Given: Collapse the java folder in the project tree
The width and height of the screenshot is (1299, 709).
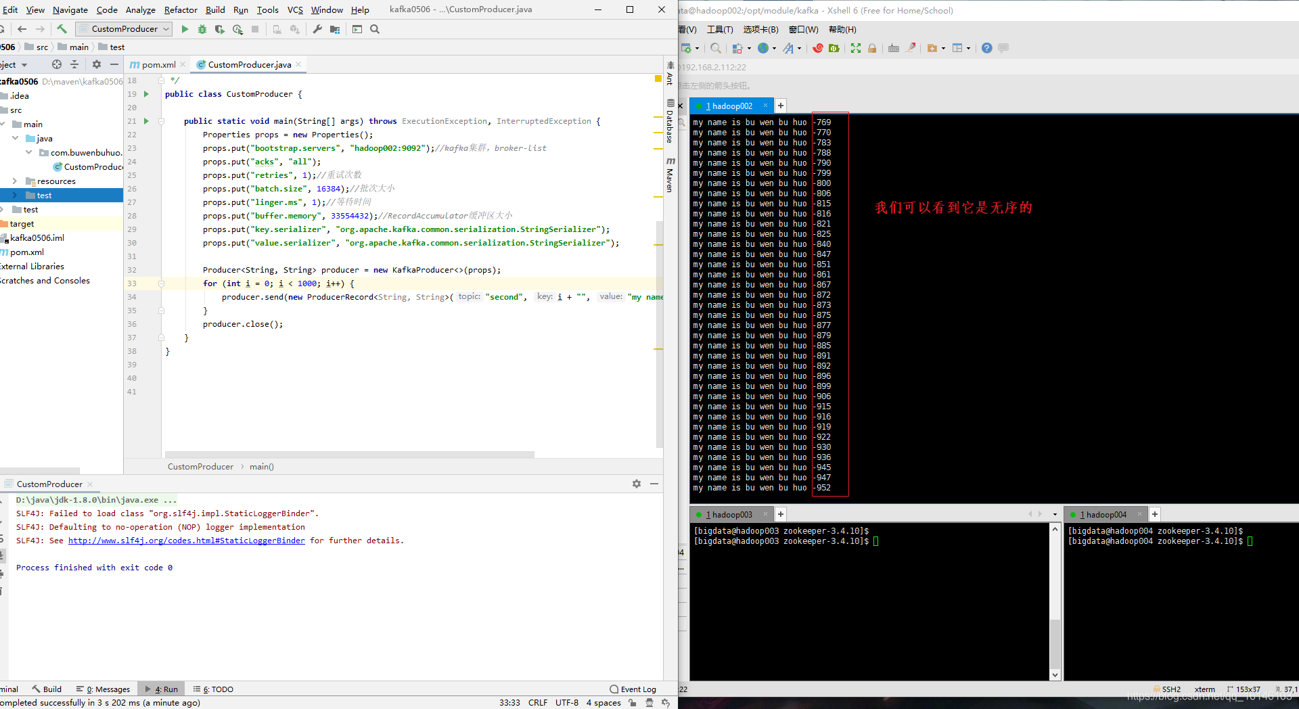Looking at the screenshot, I should 16,138.
